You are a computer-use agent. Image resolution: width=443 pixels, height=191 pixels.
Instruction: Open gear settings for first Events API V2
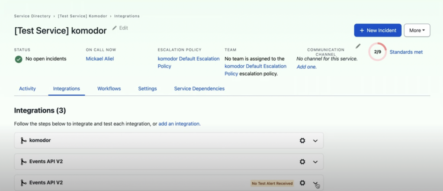coord(302,162)
